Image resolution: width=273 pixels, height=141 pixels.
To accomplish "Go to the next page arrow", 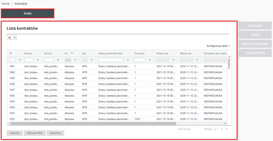I will pos(222,129).
